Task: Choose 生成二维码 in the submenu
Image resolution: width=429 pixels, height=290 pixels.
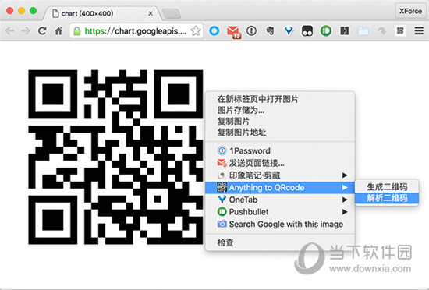Action: pos(387,187)
